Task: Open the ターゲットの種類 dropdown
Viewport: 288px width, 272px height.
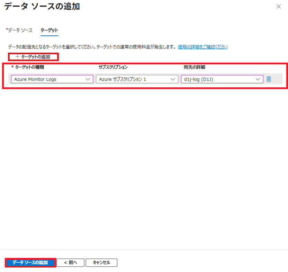Action: click(52, 79)
